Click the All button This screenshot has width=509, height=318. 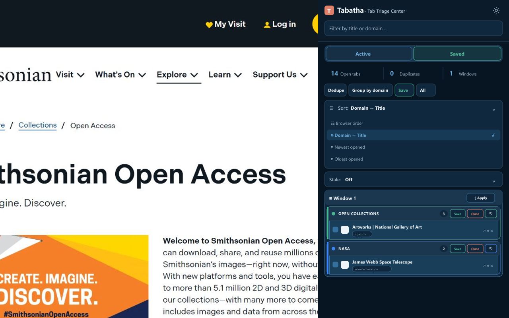click(425, 90)
